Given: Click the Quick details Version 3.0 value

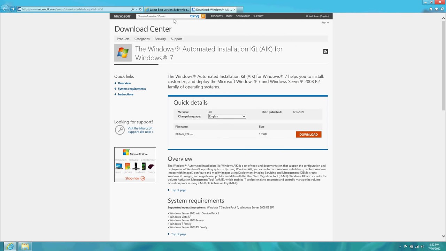Looking at the screenshot, I should 210,112.
